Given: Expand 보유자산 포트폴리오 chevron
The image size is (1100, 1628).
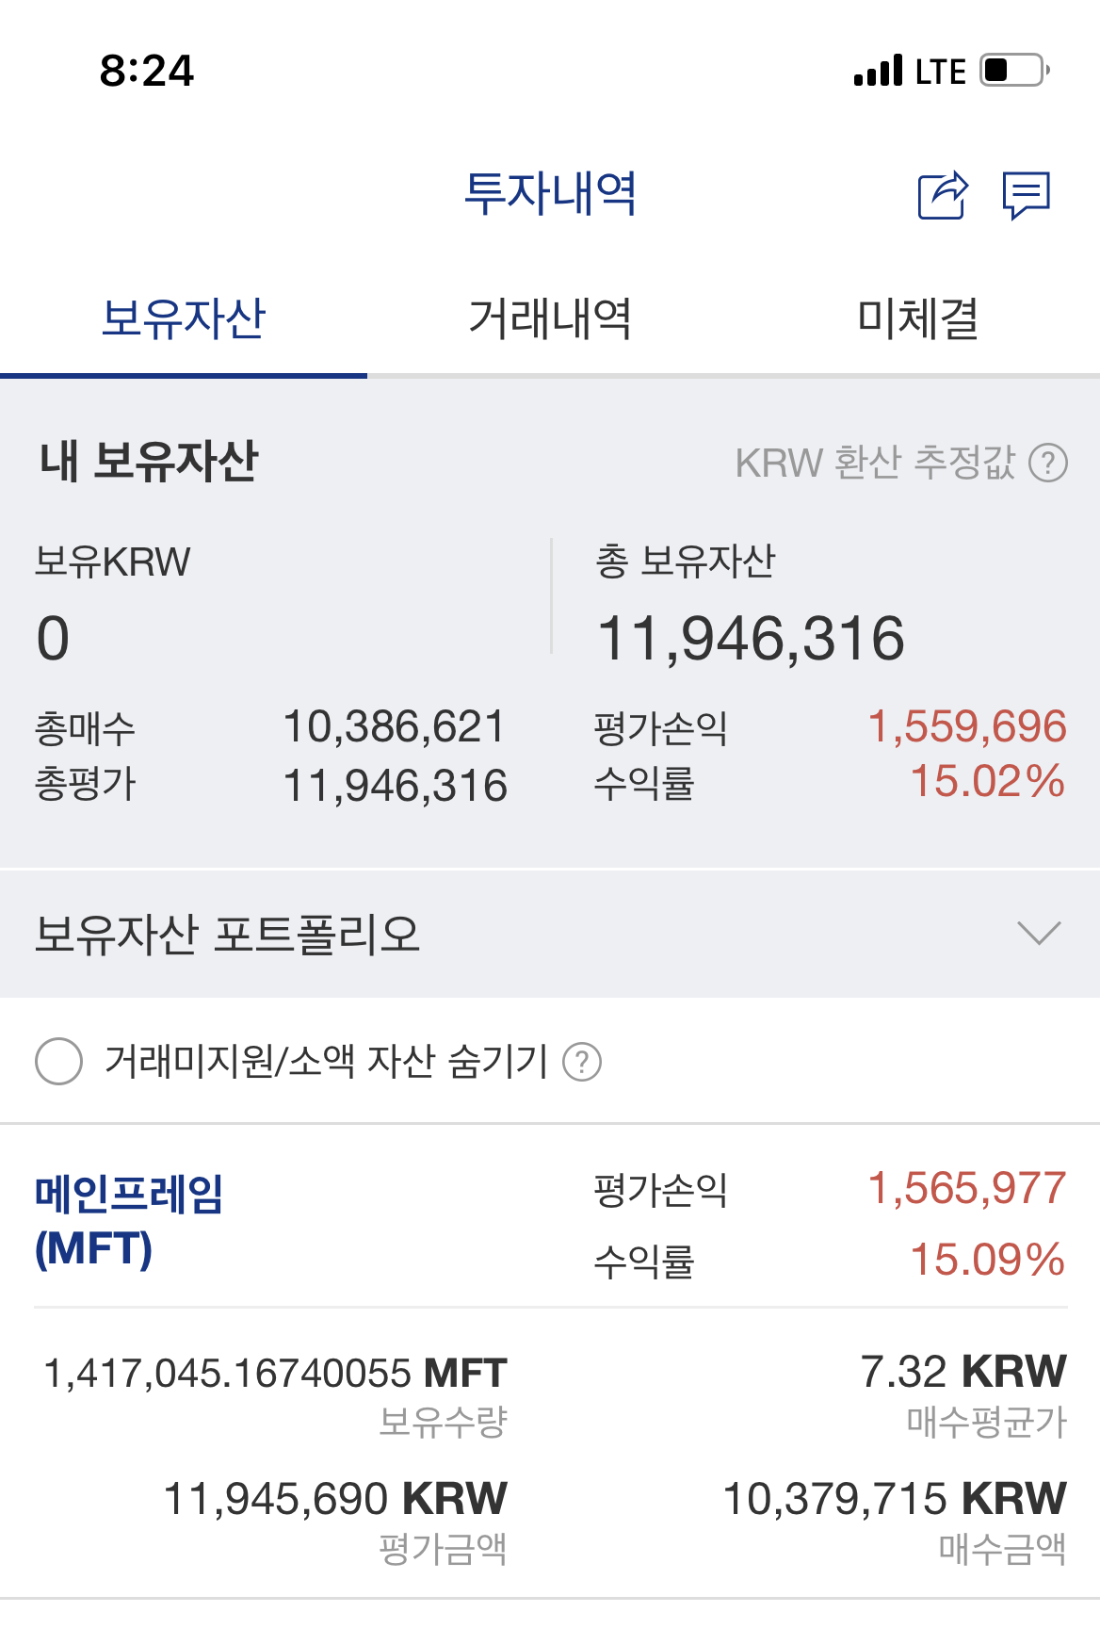Looking at the screenshot, I should tap(1040, 933).
